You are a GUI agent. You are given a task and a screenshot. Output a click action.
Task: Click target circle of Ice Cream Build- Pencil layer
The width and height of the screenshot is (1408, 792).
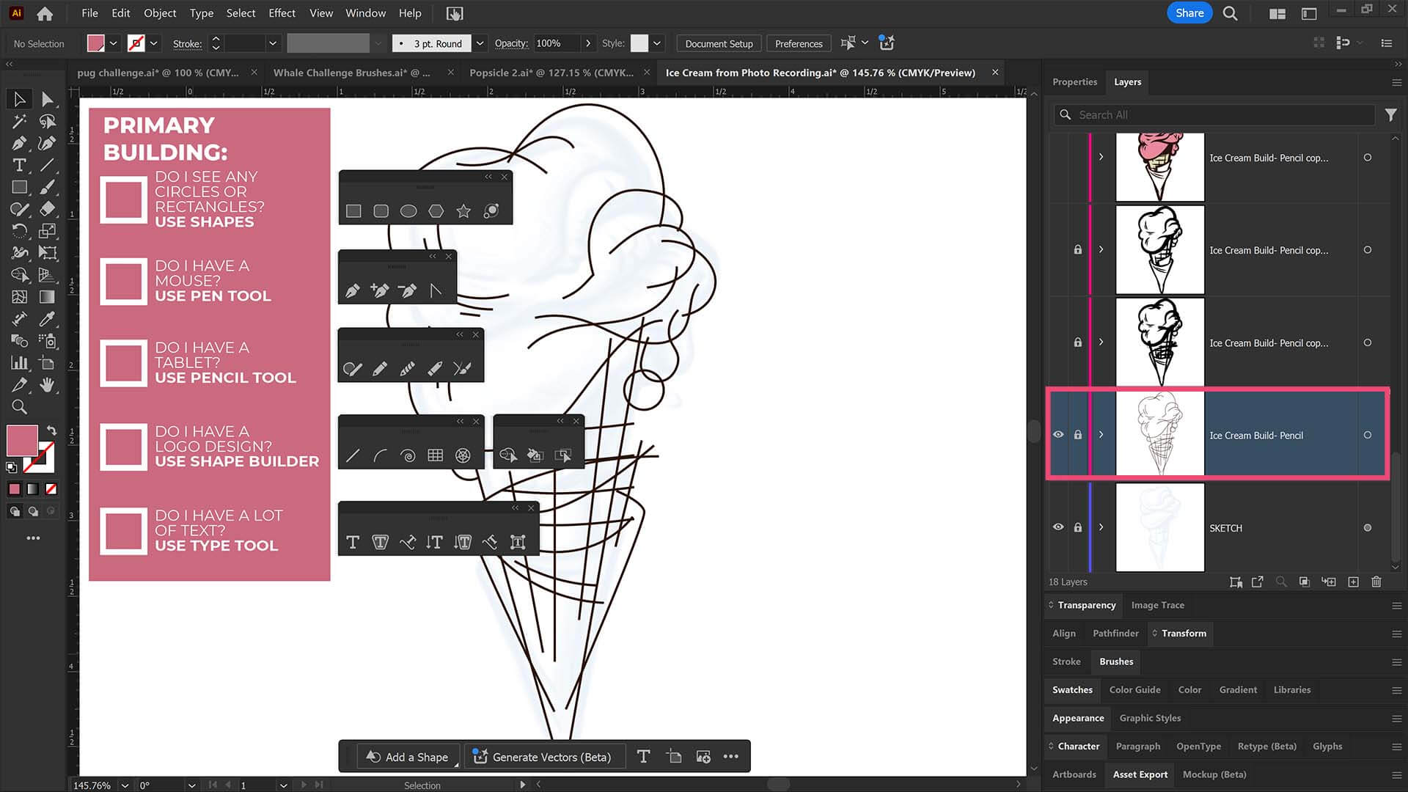[x=1368, y=435]
